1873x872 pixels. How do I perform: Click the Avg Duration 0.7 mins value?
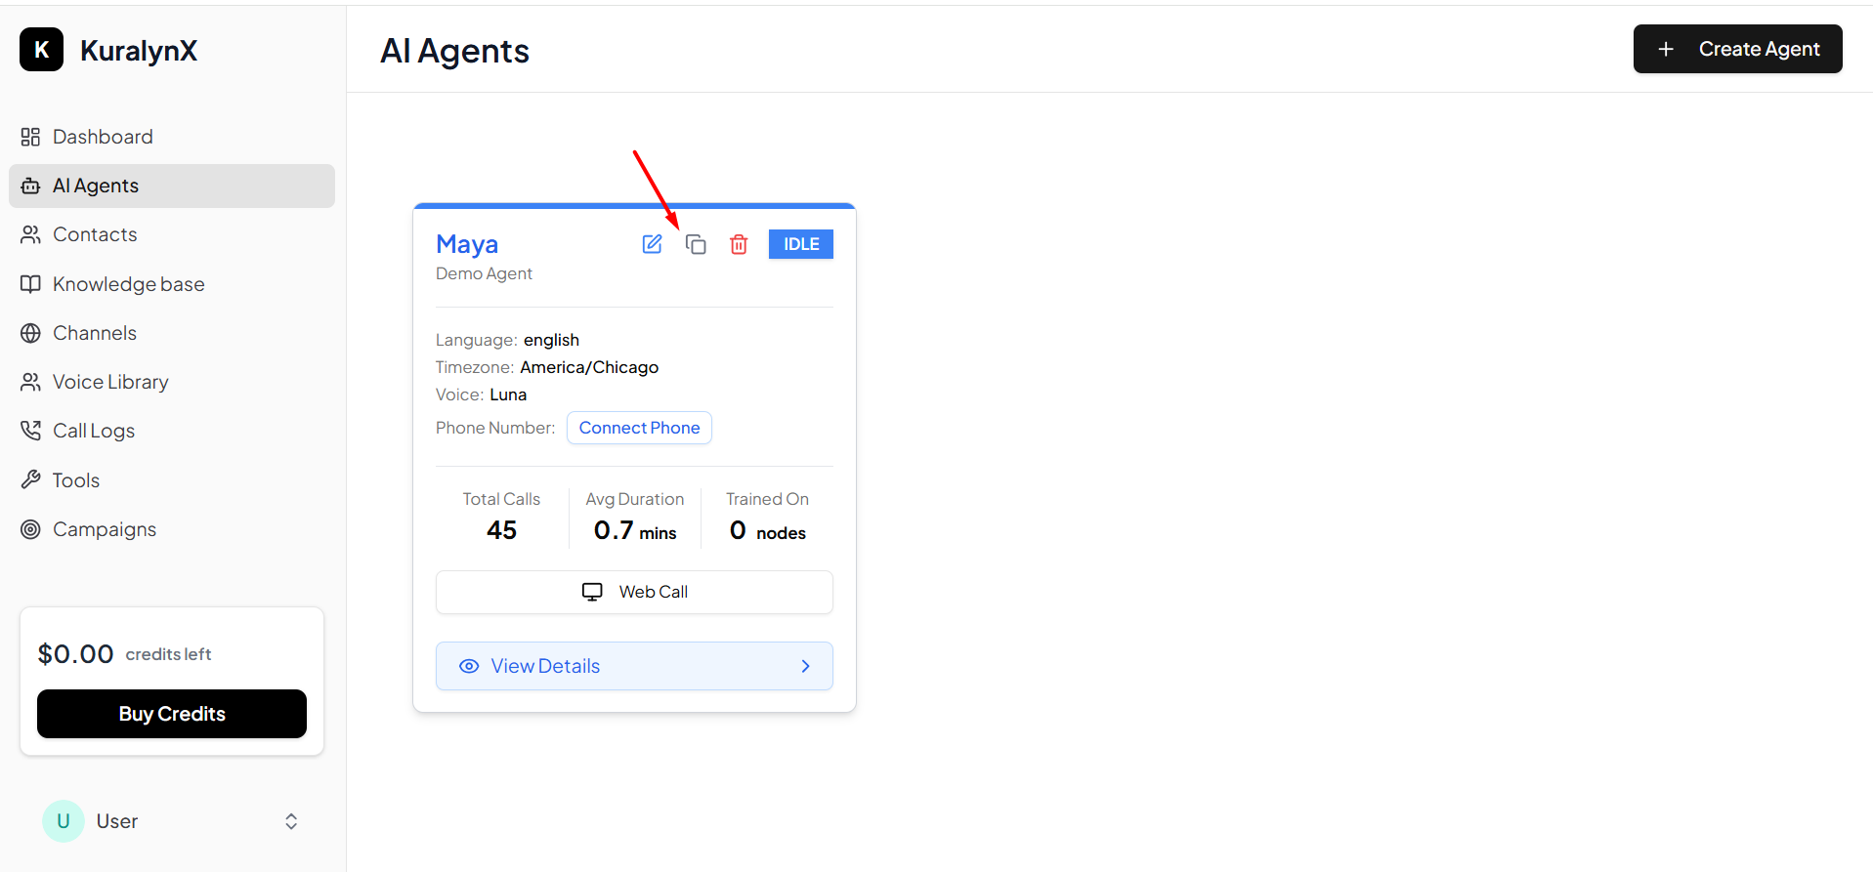(x=635, y=530)
